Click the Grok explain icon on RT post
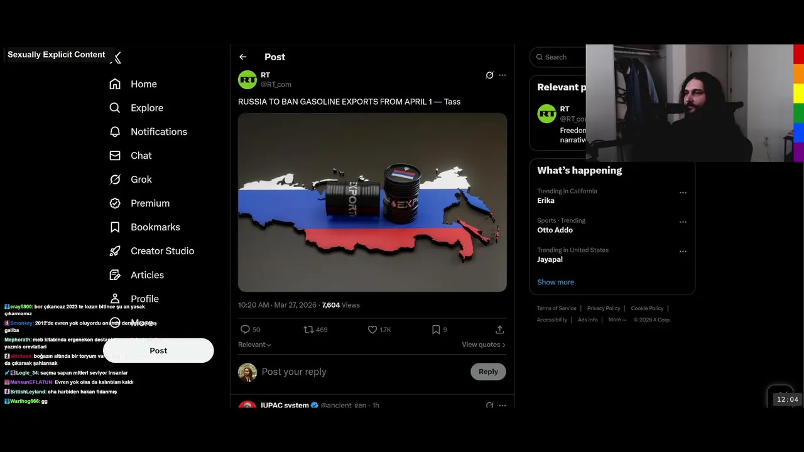The height and width of the screenshot is (452, 804). point(489,75)
